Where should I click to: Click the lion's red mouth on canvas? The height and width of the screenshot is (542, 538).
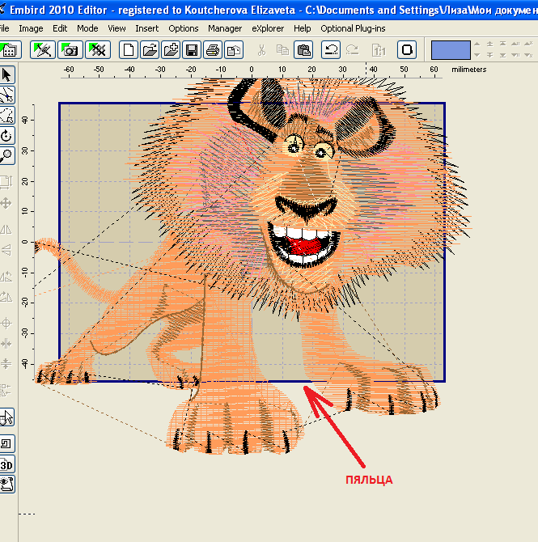pos(305,246)
